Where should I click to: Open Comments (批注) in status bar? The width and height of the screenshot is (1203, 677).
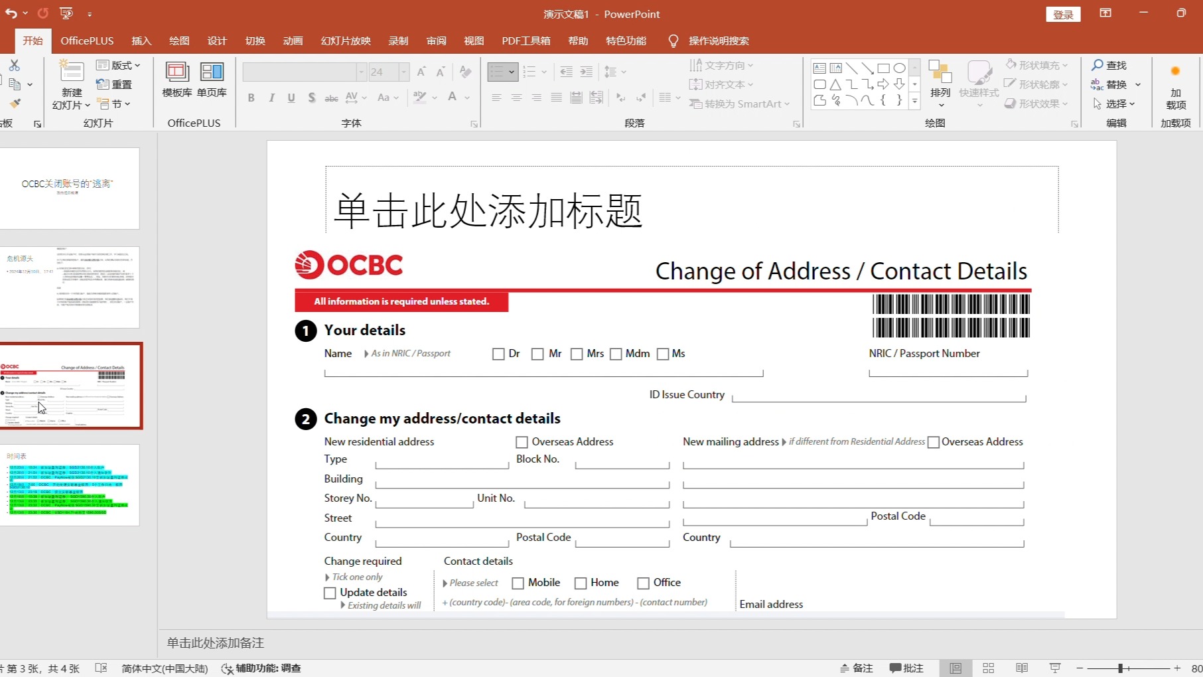[906, 668]
